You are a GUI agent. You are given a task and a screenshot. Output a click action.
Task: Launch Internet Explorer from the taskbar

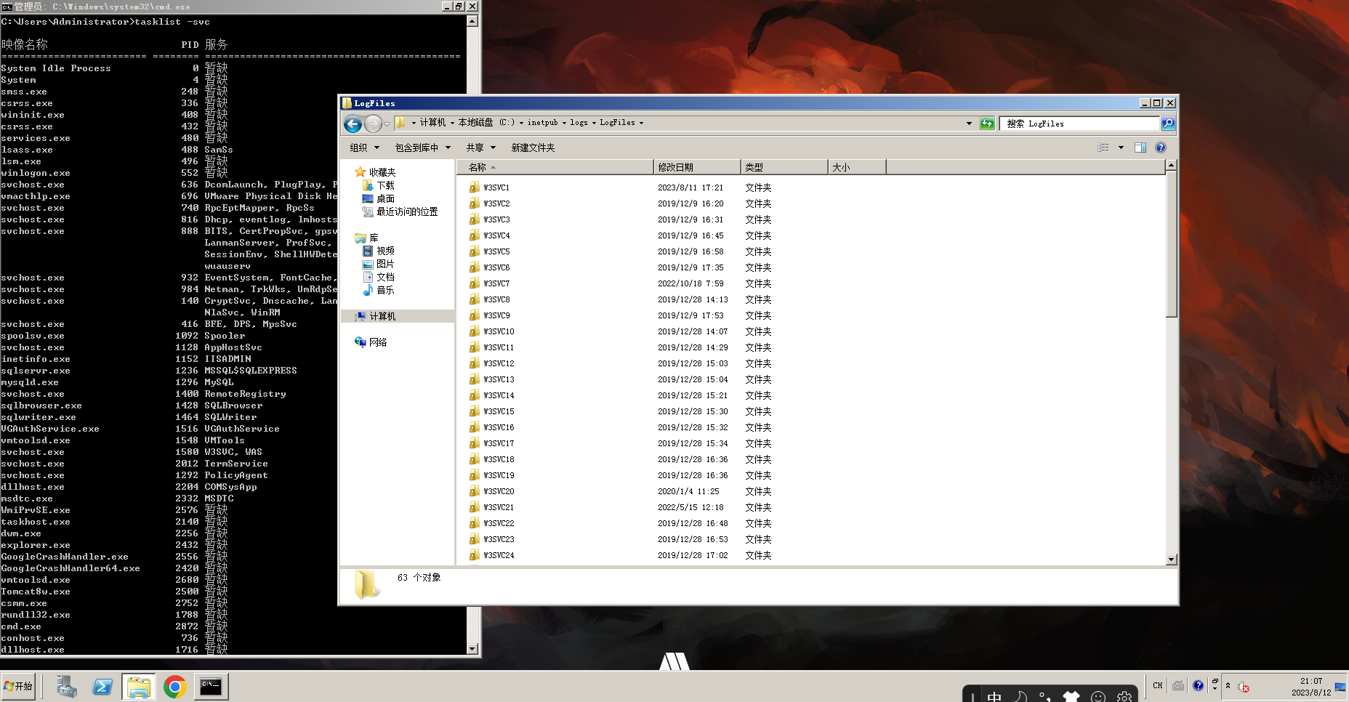[x=102, y=686]
